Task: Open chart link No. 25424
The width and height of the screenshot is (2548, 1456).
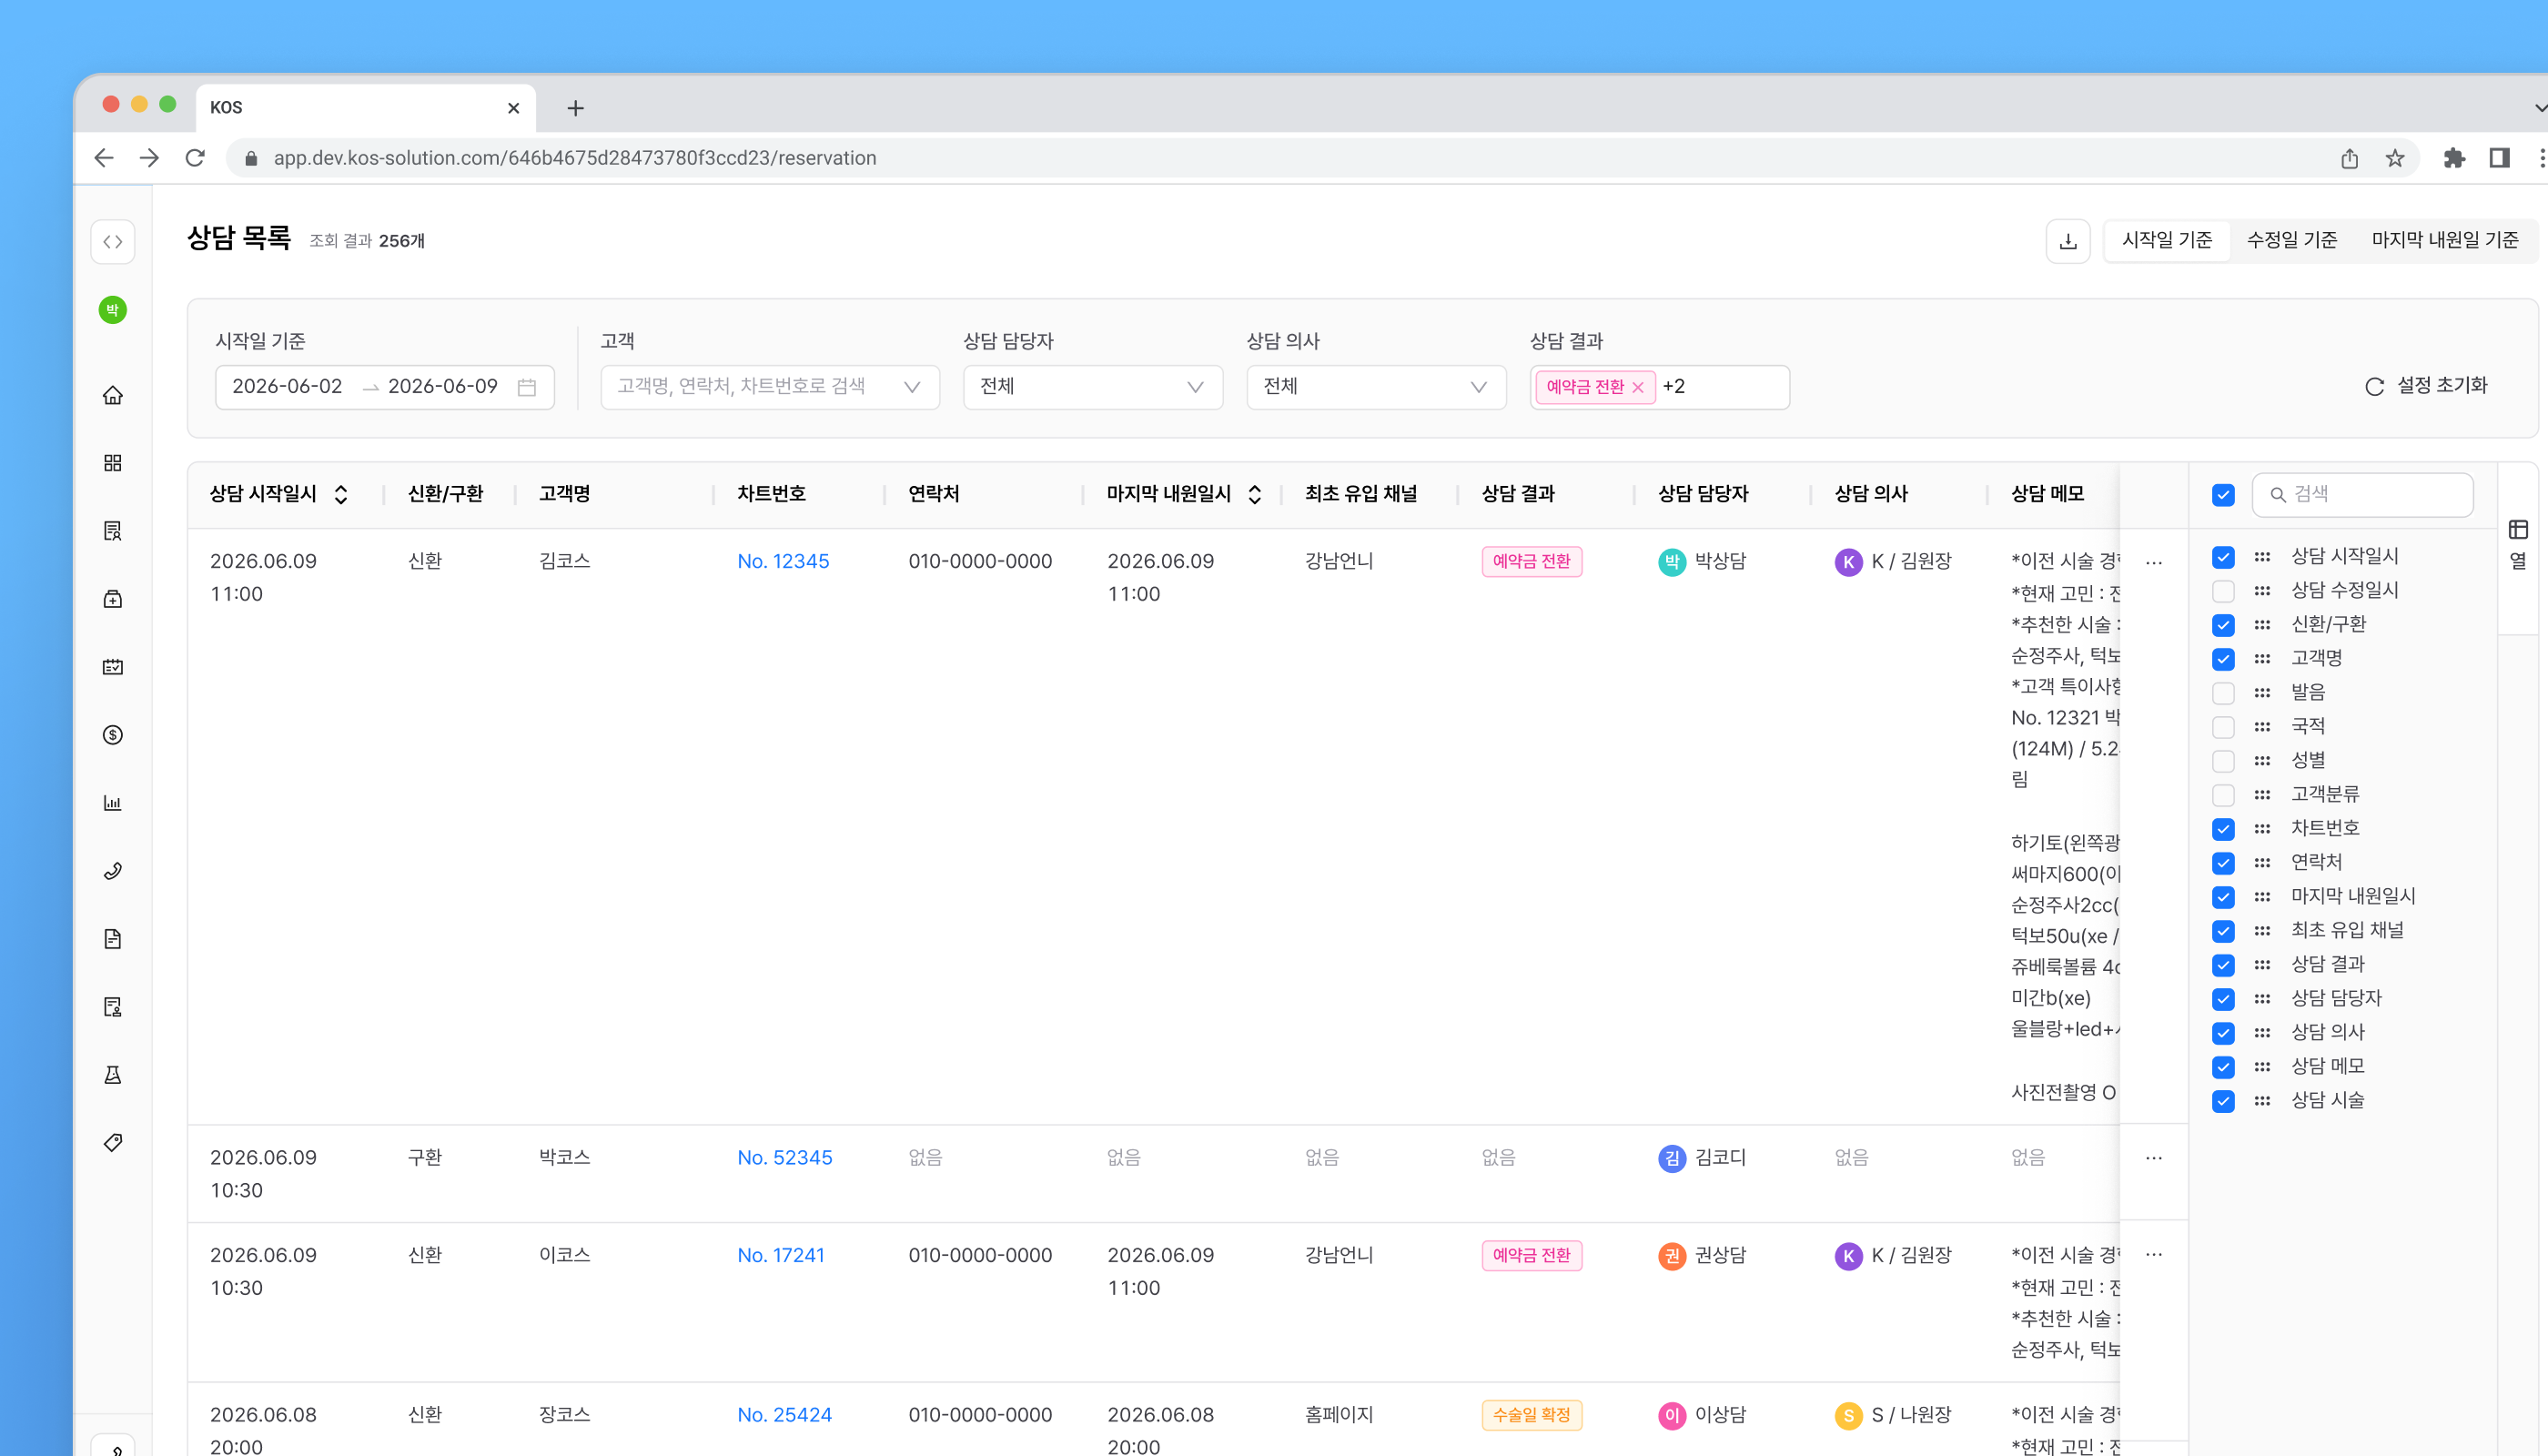Action: (785, 1416)
